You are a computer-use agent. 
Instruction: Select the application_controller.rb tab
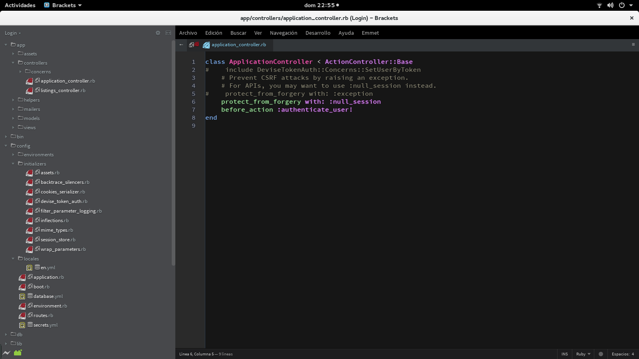tap(238, 45)
